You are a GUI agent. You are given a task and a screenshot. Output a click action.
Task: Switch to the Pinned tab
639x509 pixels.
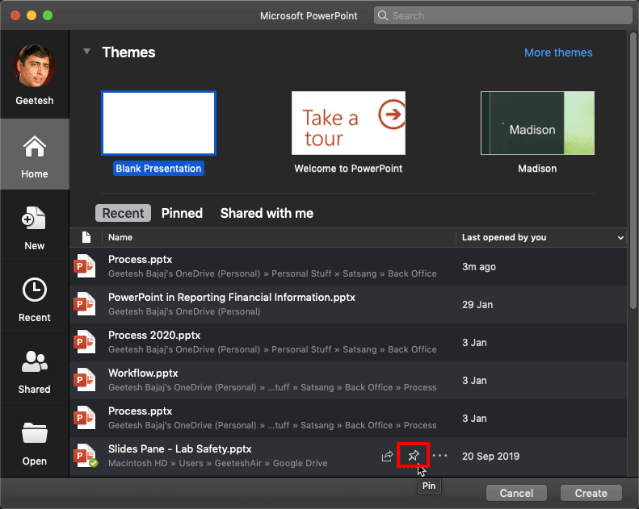coord(182,213)
